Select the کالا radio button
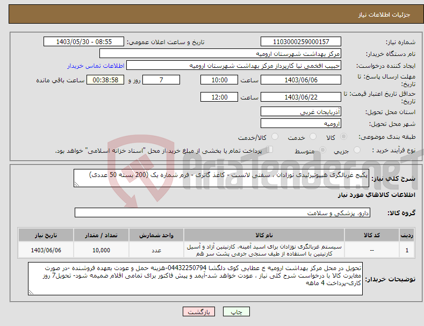This screenshot has width=424, height=326. [343, 137]
